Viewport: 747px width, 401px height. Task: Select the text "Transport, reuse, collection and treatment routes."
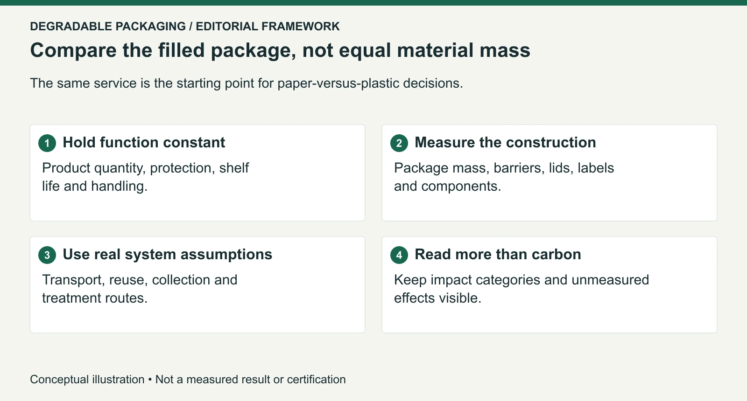140,289
